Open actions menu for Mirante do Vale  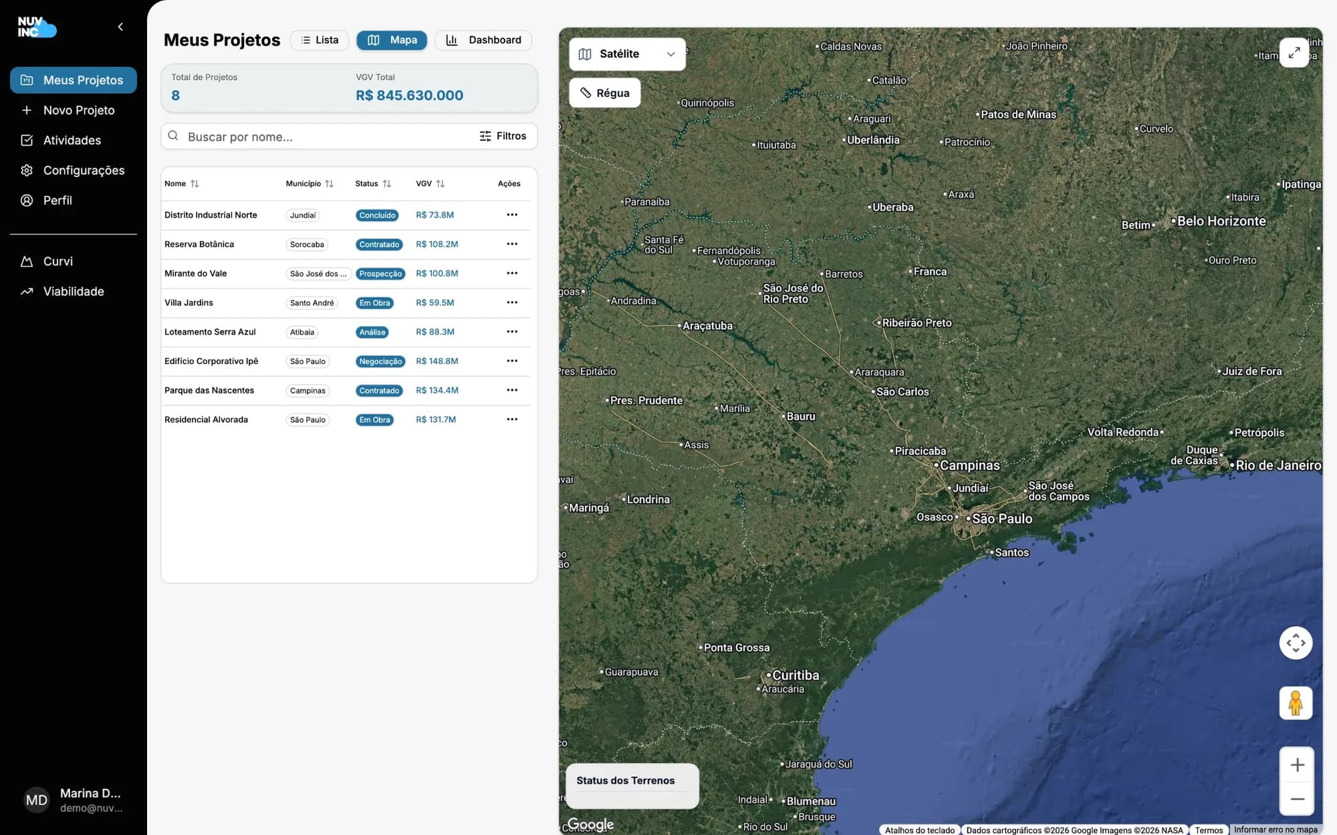pyautogui.click(x=512, y=273)
